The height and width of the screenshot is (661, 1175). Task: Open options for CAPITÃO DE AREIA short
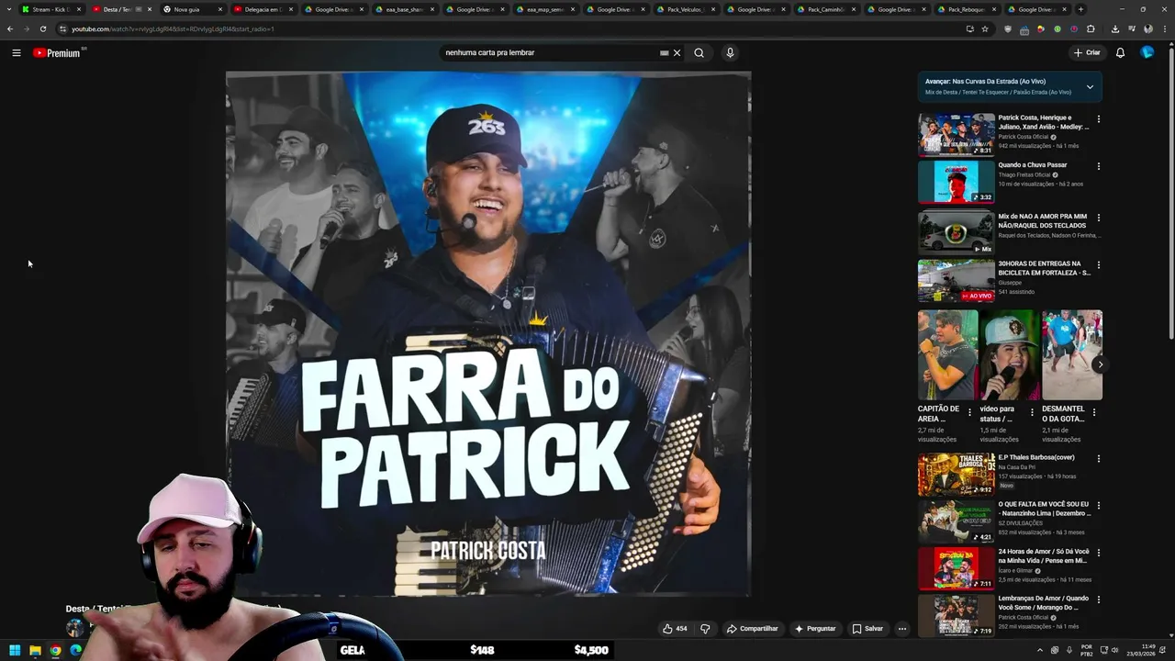[x=969, y=413]
